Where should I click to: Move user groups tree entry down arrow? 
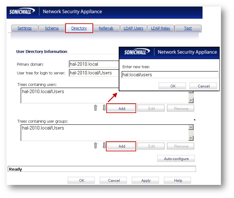point(104,145)
